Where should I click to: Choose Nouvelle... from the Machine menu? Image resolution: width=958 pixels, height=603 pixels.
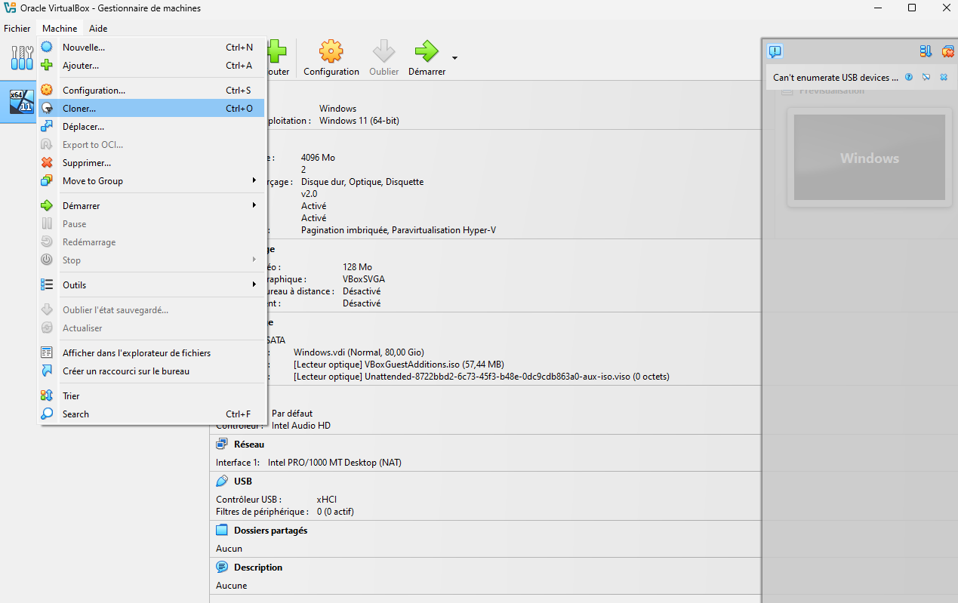[x=152, y=47]
